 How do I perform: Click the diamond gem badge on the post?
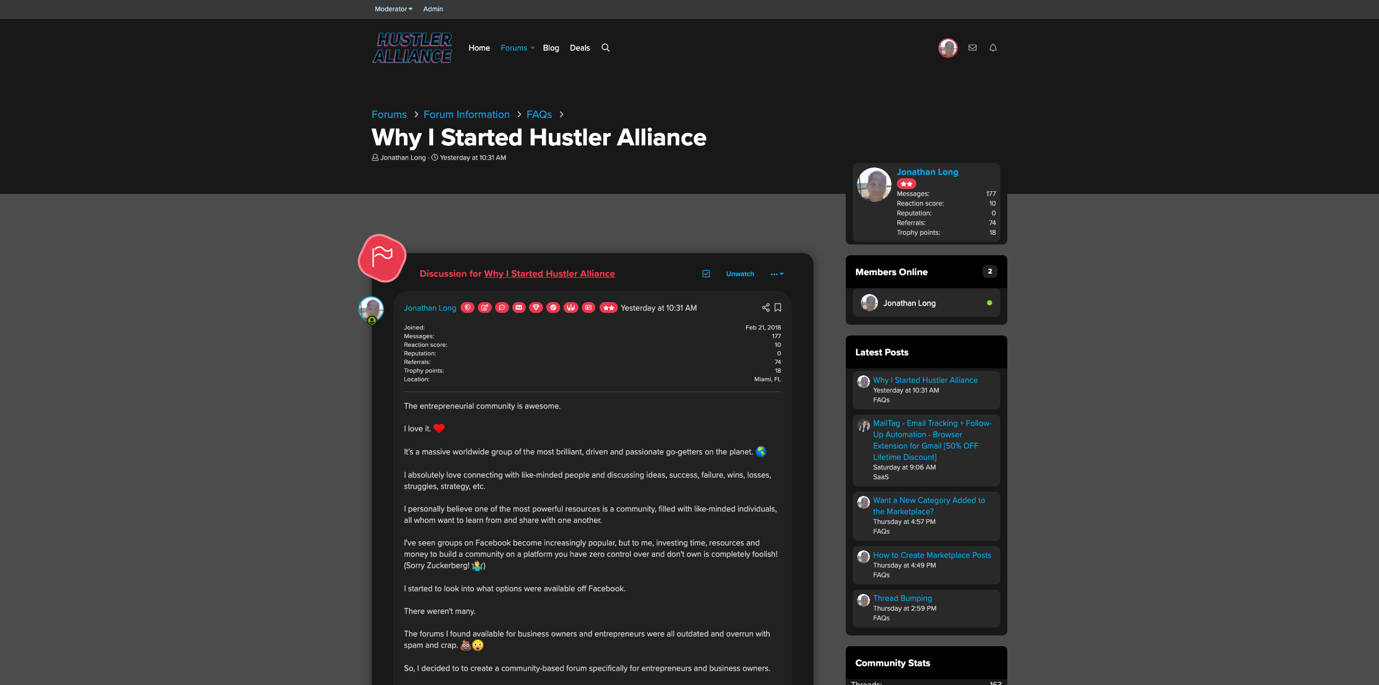click(x=537, y=307)
